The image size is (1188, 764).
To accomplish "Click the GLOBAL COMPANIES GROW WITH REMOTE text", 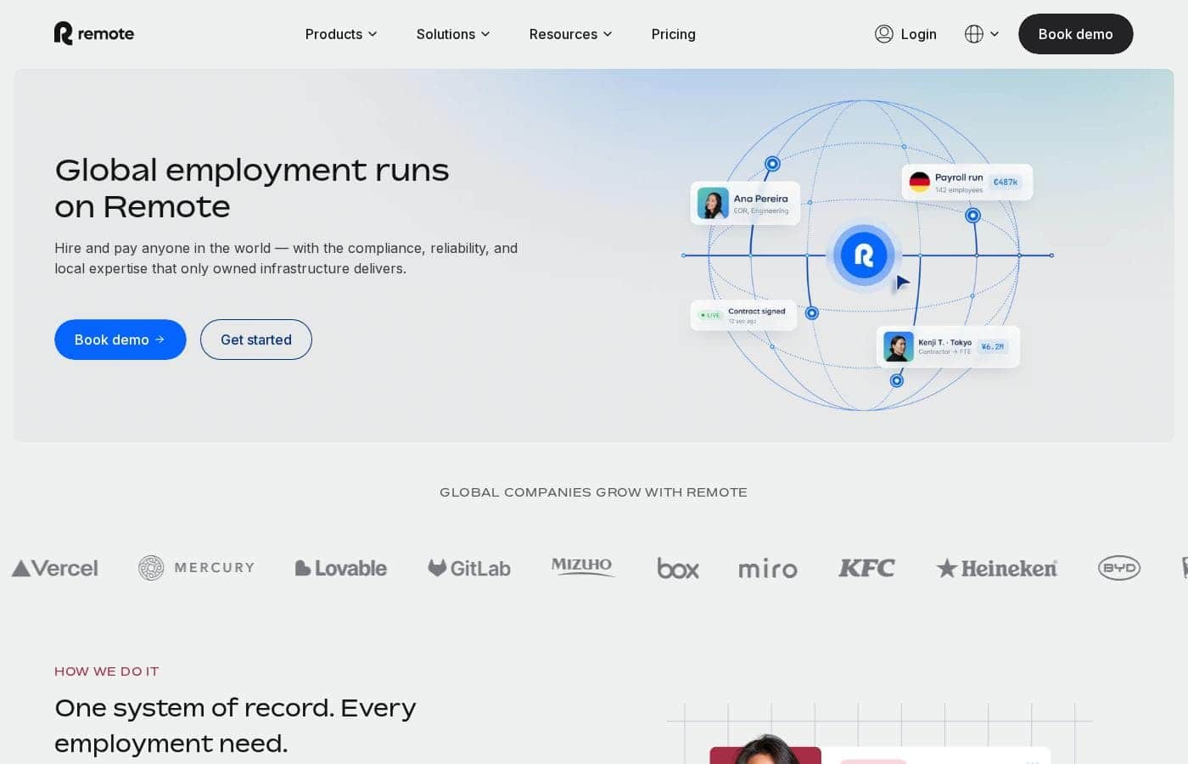I will tap(594, 492).
